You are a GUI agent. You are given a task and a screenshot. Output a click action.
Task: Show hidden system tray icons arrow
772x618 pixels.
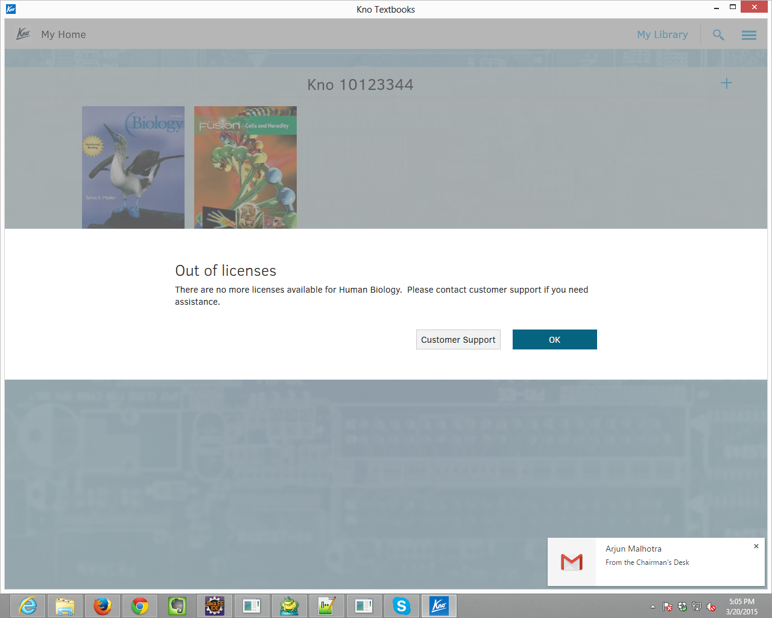[x=653, y=607]
